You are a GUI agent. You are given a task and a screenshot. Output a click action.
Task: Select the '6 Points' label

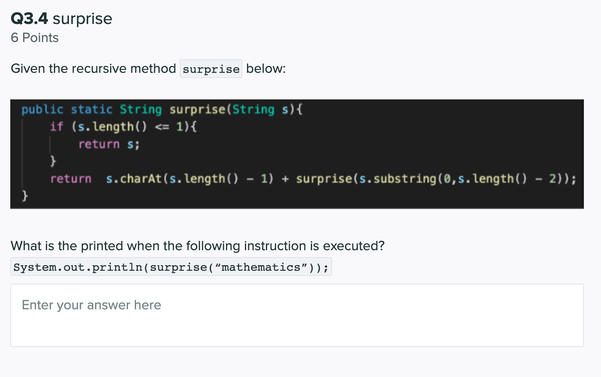point(34,38)
